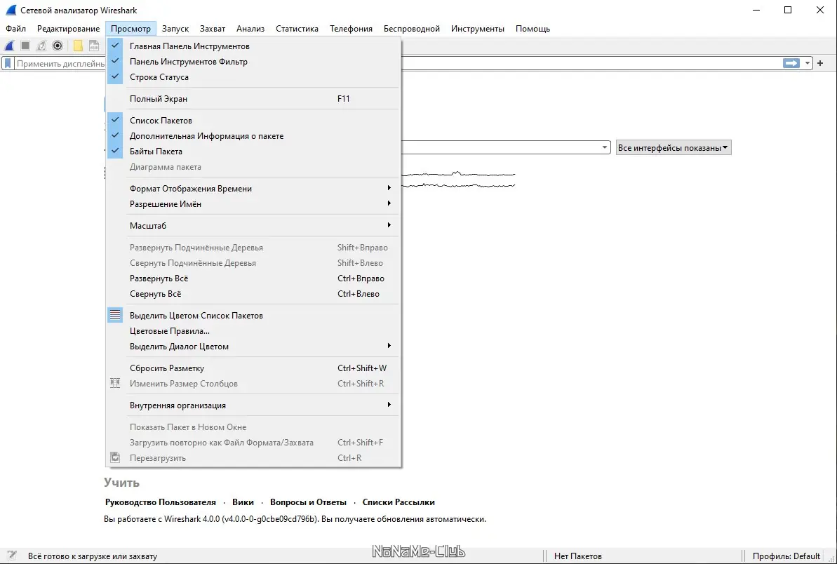Open display filter history dropdown arrow
837x564 pixels.
[807, 63]
